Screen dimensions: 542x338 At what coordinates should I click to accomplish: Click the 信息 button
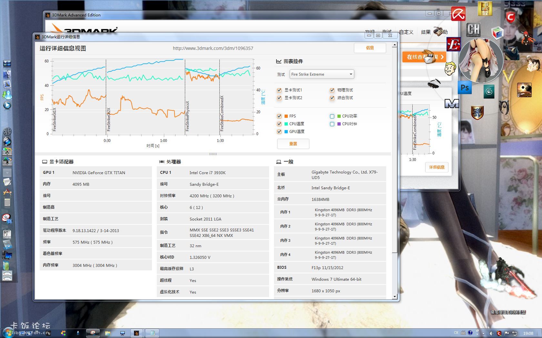pos(370,48)
